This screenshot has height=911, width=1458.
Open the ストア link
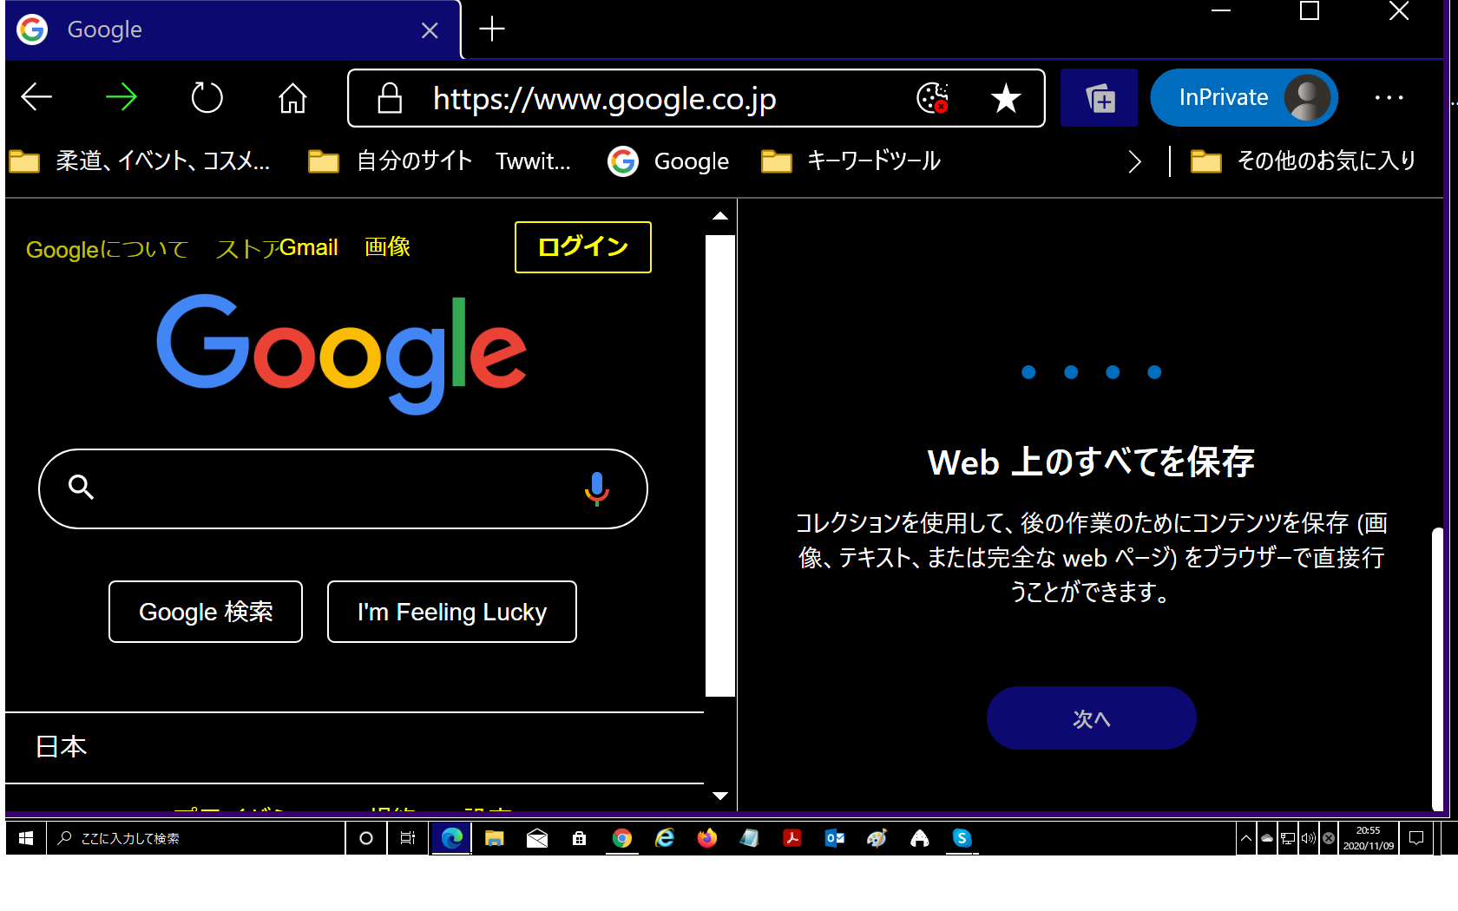click(x=246, y=250)
